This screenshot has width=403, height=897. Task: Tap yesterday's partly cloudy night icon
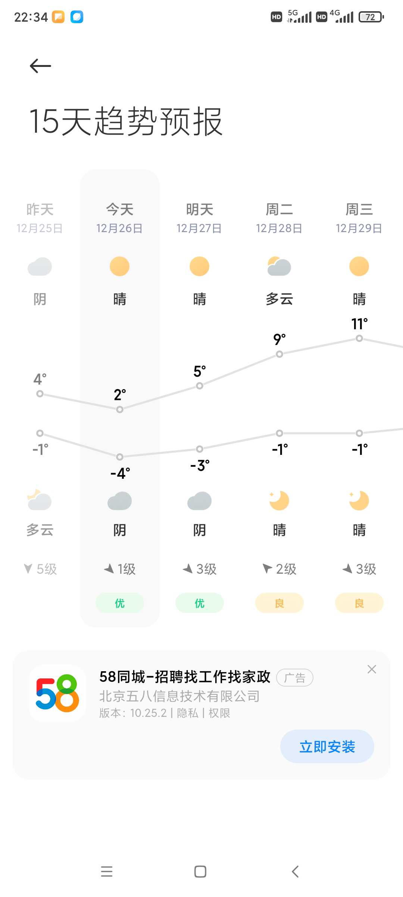[40, 500]
